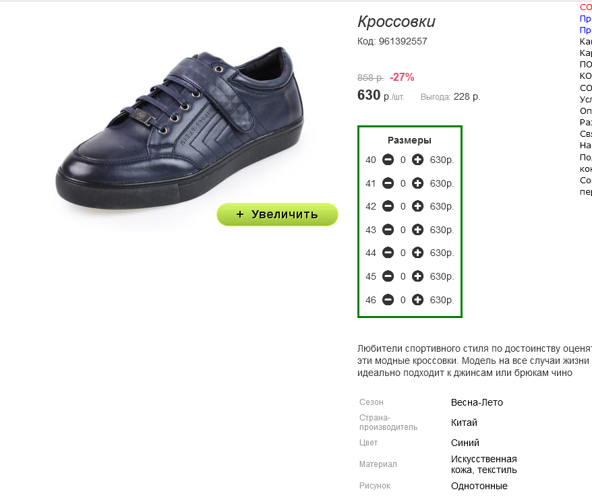Viewport: 592px width, 502px height.
Task: Open the sneaker product photo
Action: (x=180, y=127)
